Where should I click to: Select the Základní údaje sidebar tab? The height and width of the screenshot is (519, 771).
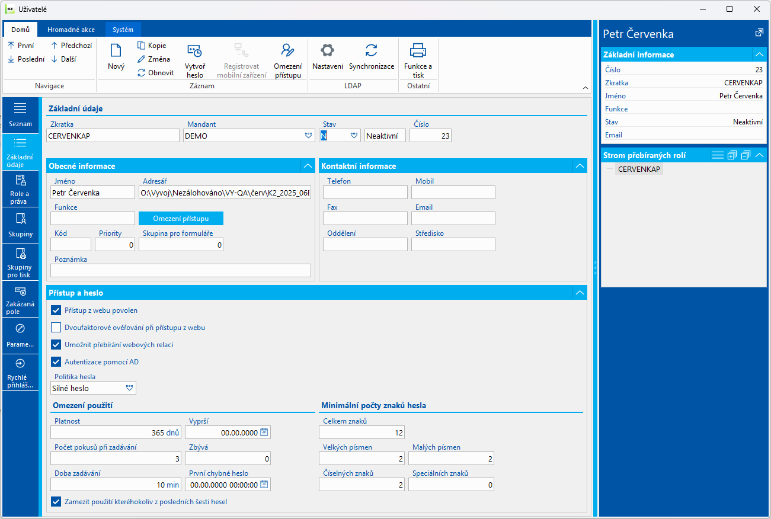(x=20, y=152)
